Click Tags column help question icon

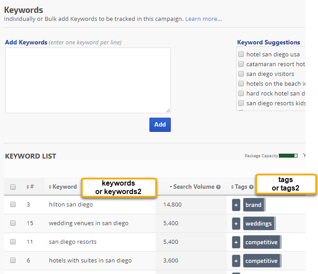pyautogui.click(x=251, y=187)
